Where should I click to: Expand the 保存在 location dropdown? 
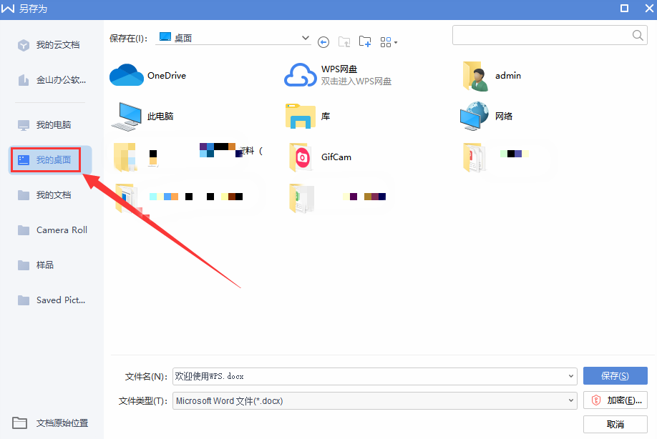pos(306,38)
